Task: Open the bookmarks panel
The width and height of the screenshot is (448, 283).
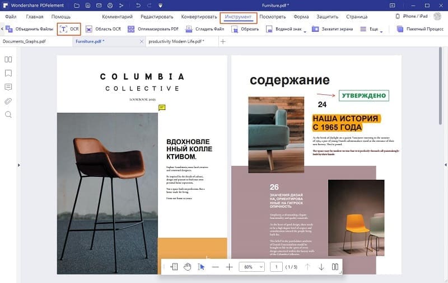Action: point(8,73)
